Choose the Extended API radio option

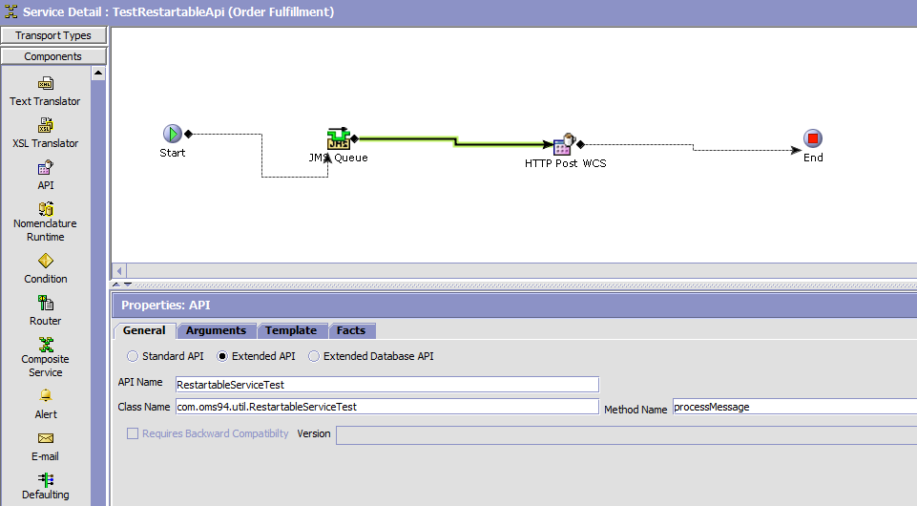222,356
